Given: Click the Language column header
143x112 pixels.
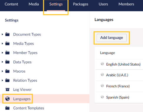Looking at the screenshot, I should point(107,53).
